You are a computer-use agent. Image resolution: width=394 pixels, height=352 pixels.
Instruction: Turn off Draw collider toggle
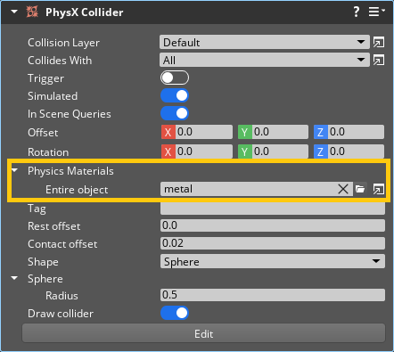(175, 313)
